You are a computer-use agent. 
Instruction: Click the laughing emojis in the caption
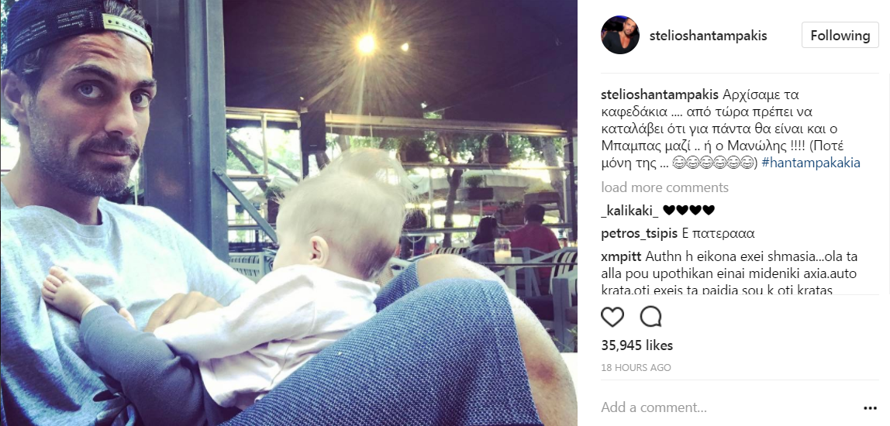coord(713,163)
